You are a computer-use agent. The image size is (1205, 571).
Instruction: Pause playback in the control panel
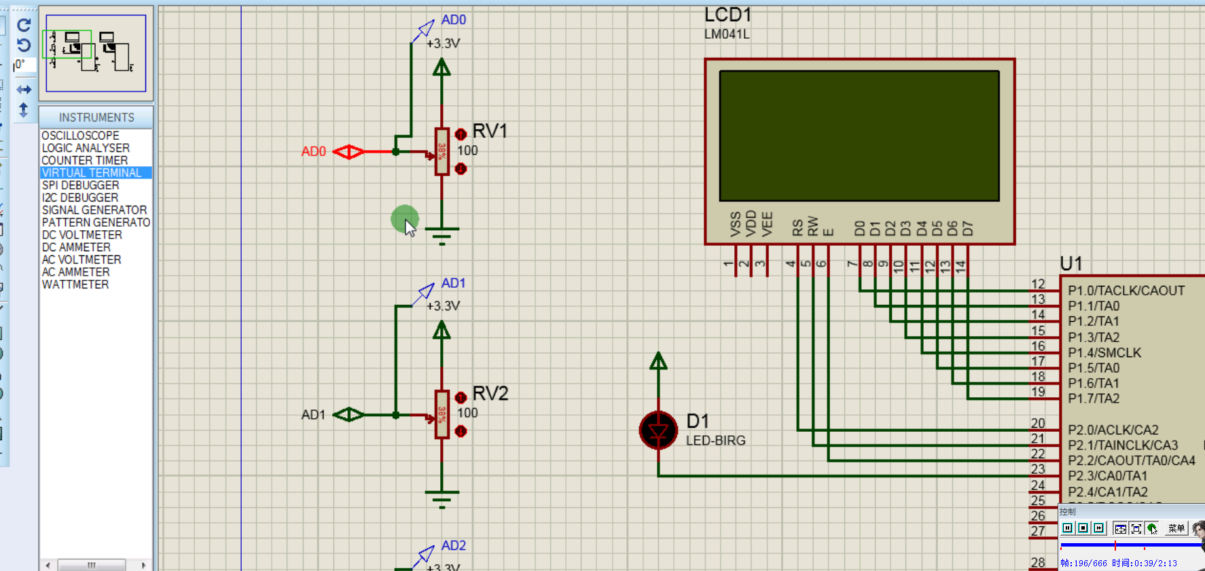pyautogui.click(x=1068, y=528)
